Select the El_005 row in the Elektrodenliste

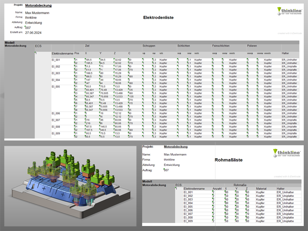point(56,87)
